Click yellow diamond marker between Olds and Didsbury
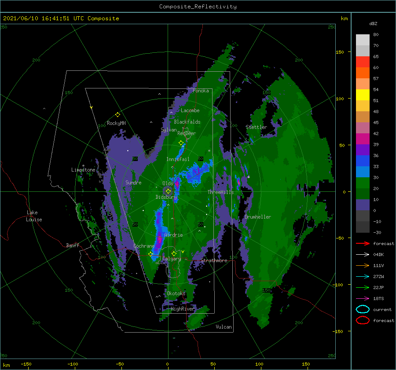The image size is (396, 370). click(x=168, y=191)
